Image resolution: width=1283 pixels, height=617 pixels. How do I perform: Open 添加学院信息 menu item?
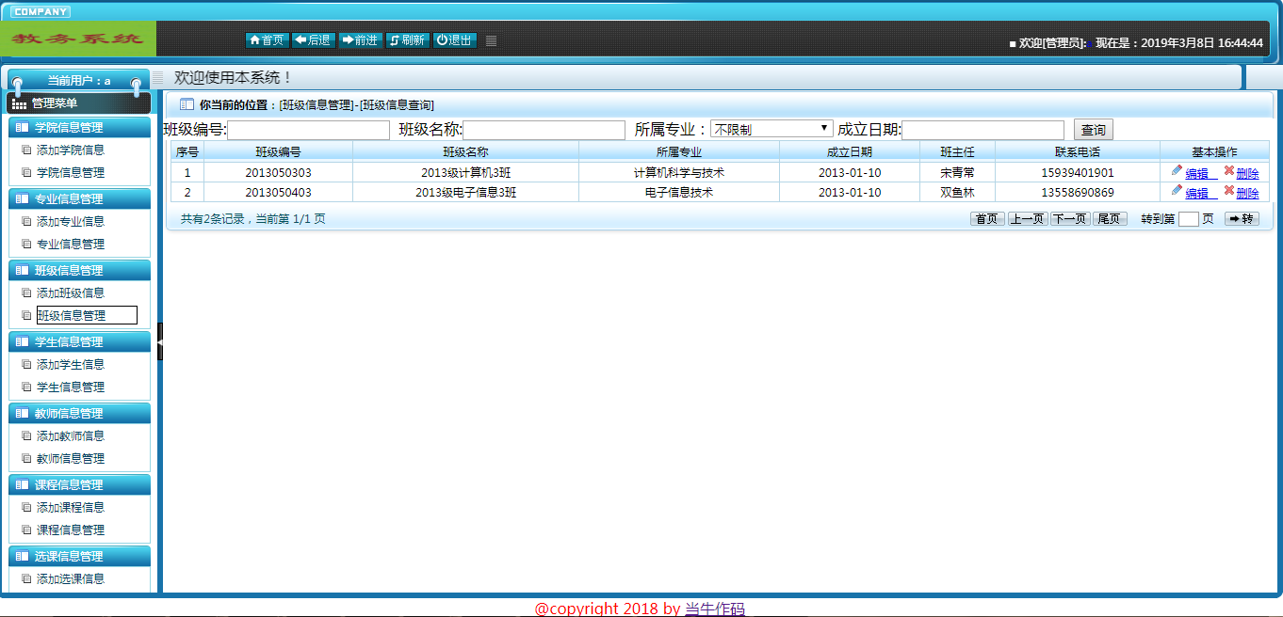pyautogui.click(x=71, y=150)
